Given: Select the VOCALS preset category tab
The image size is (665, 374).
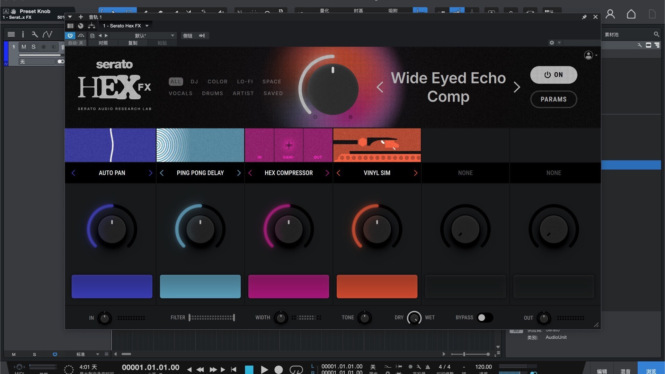Looking at the screenshot, I should [x=180, y=93].
